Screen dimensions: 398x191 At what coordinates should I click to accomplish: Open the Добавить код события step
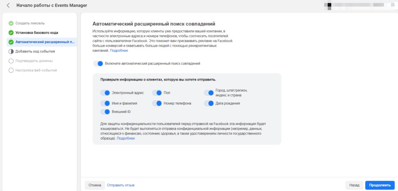coord(35,51)
